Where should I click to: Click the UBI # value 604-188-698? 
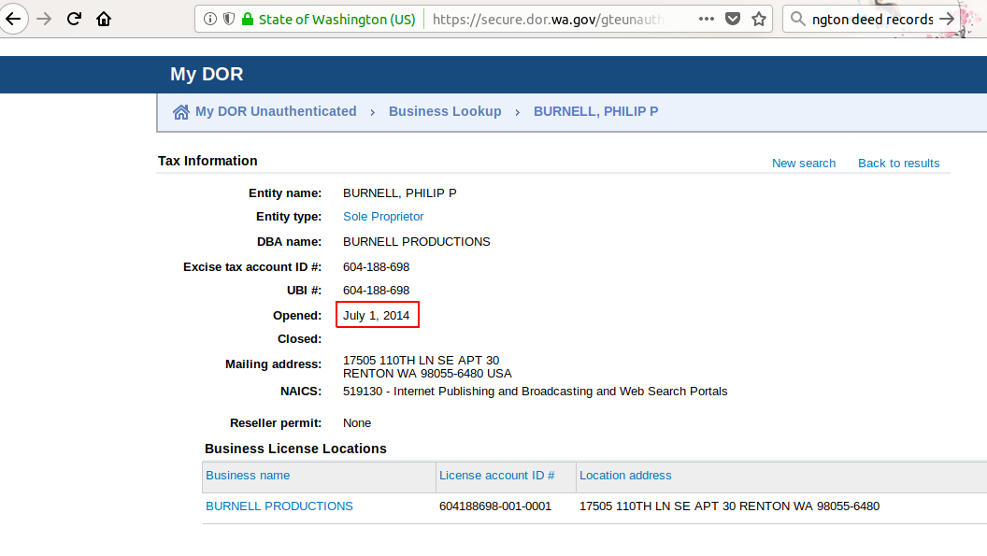click(377, 291)
